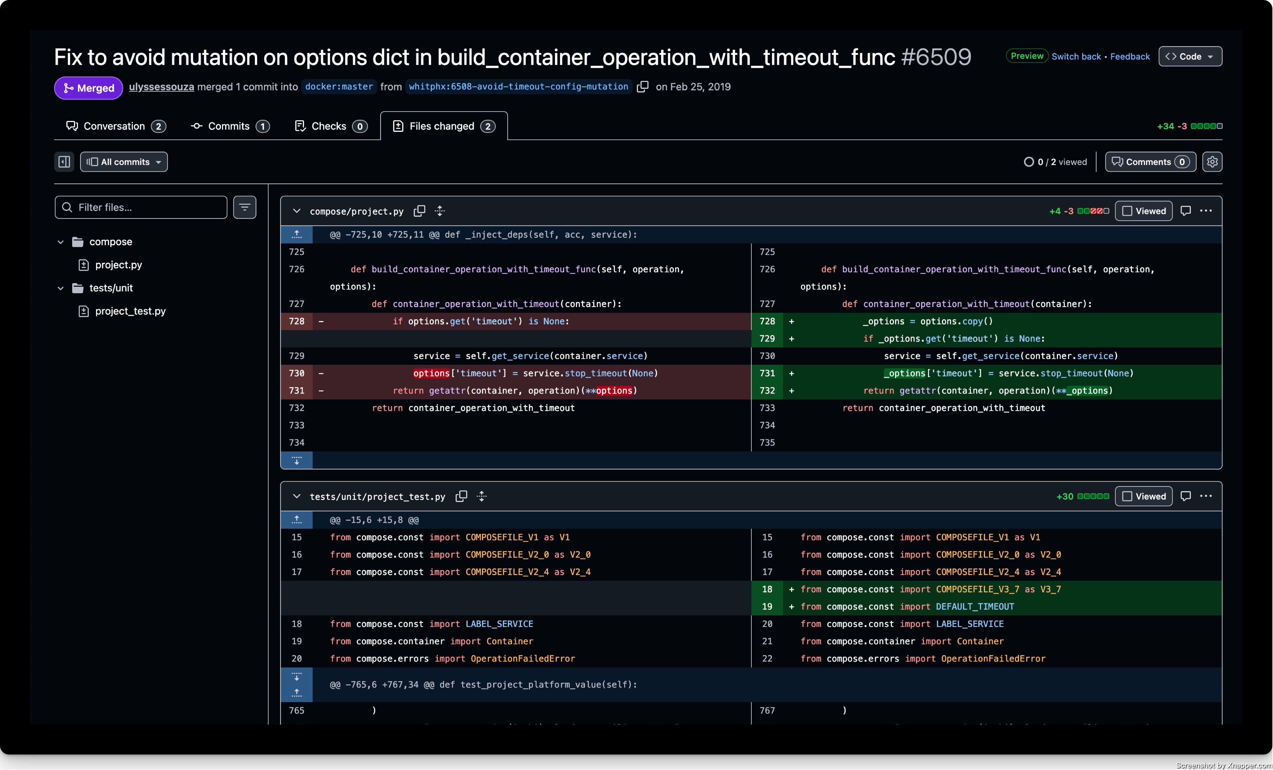This screenshot has width=1273, height=770.
Task: Collapse the tests/unit folder in tree
Action: (x=60, y=288)
